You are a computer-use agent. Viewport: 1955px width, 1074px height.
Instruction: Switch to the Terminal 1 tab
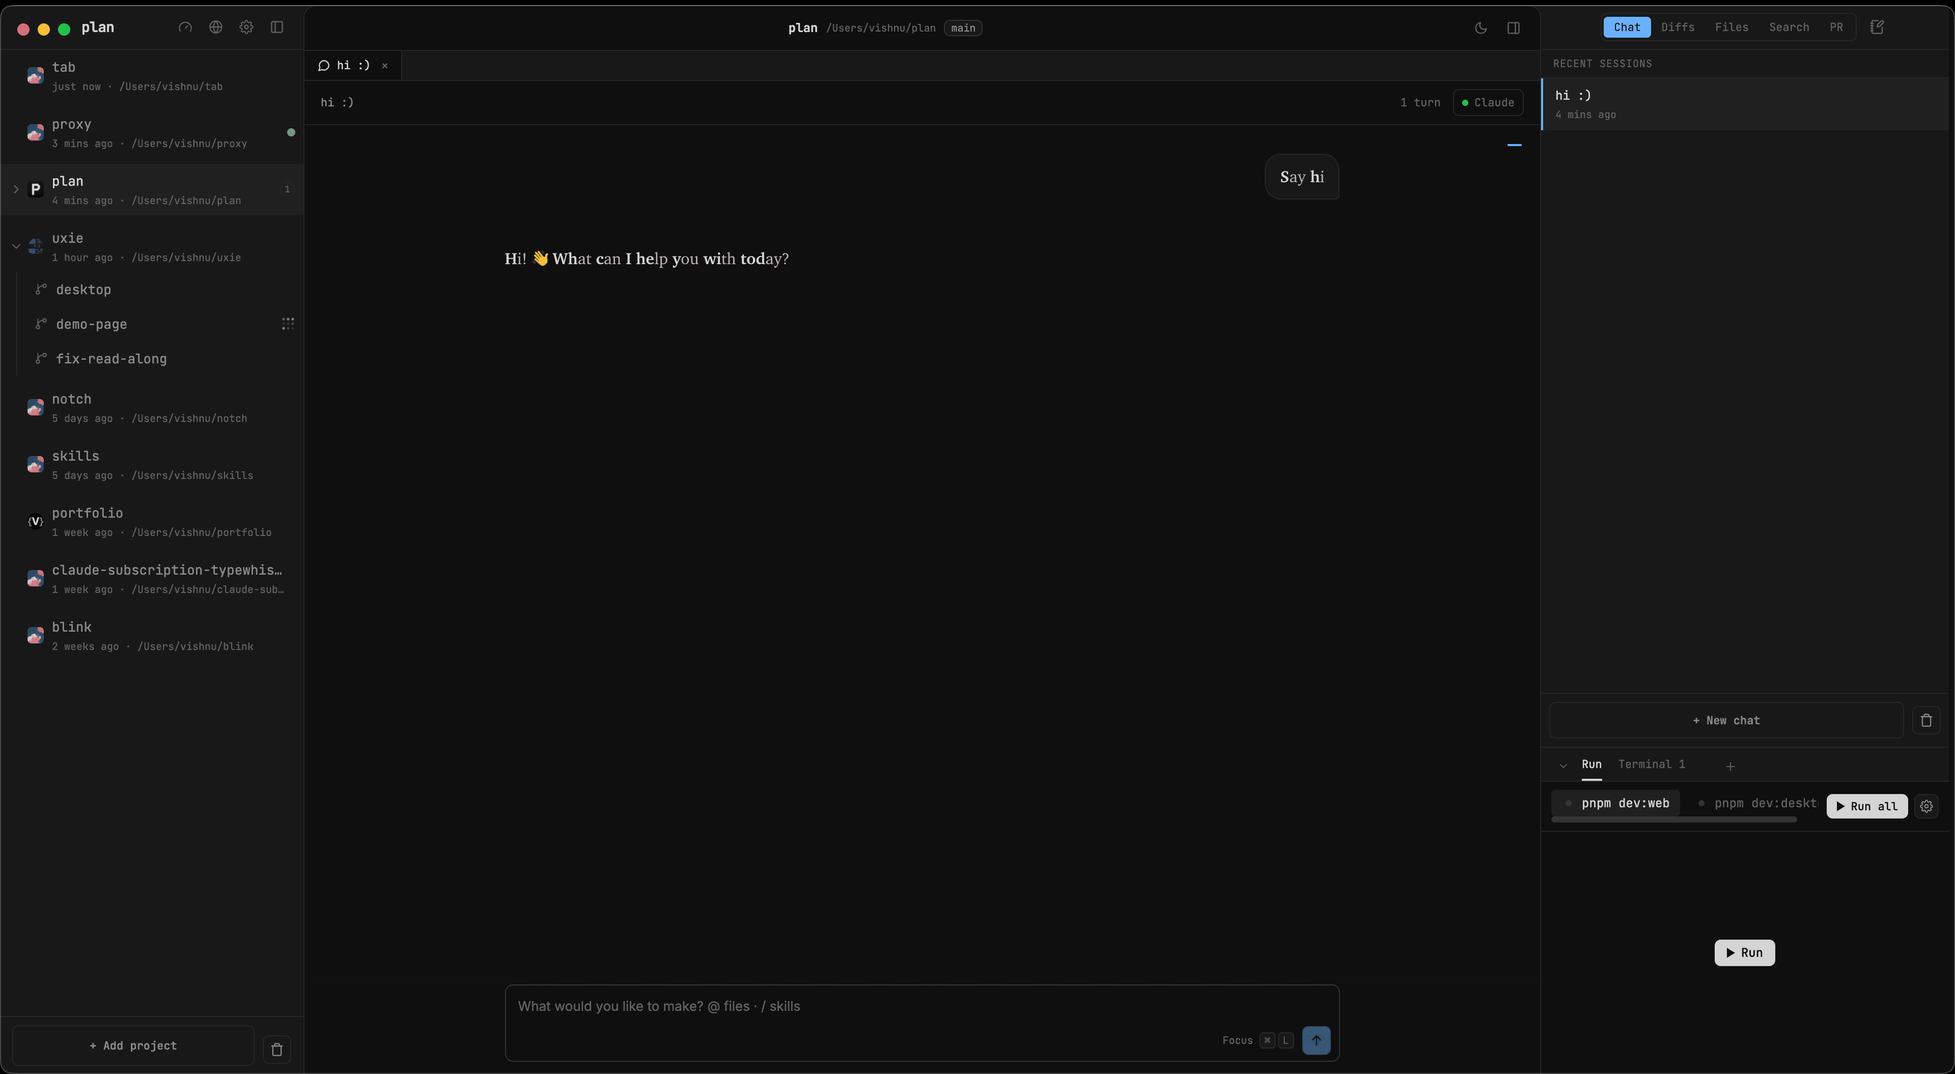tap(1652, 765)
